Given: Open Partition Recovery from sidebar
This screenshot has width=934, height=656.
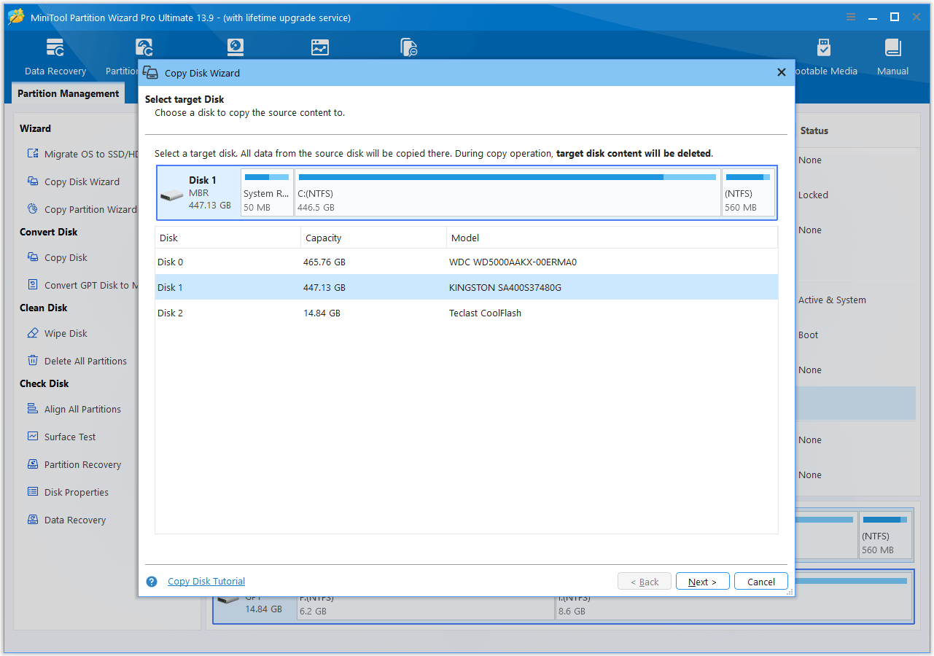Looking at the screenshot, I should (74, 464).
